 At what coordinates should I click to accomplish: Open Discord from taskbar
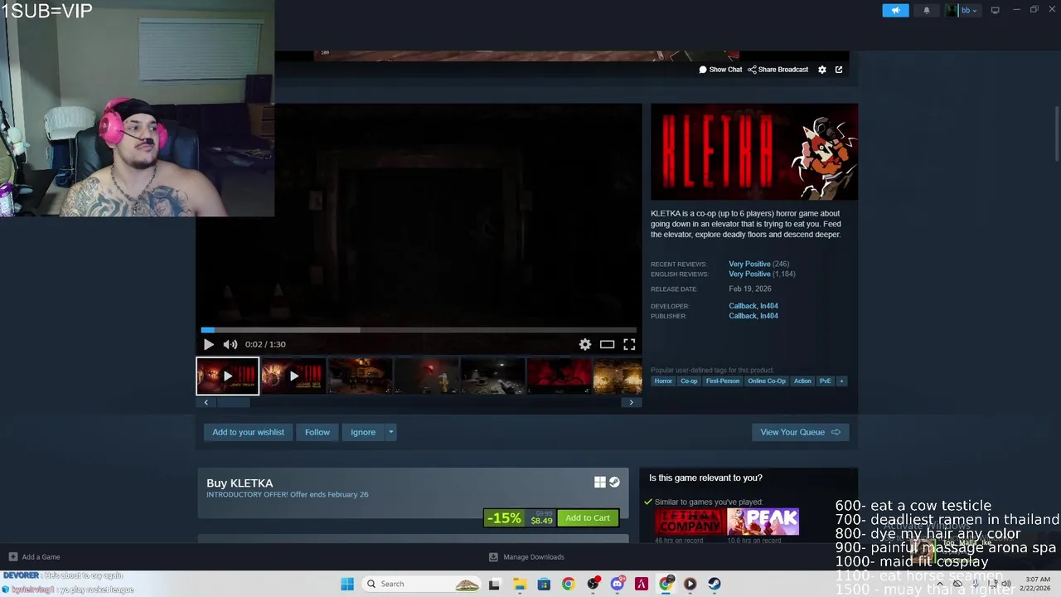click(618, 584)
